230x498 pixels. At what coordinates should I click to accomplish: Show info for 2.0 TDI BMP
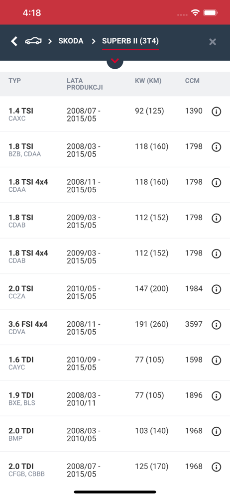(217, 432)
